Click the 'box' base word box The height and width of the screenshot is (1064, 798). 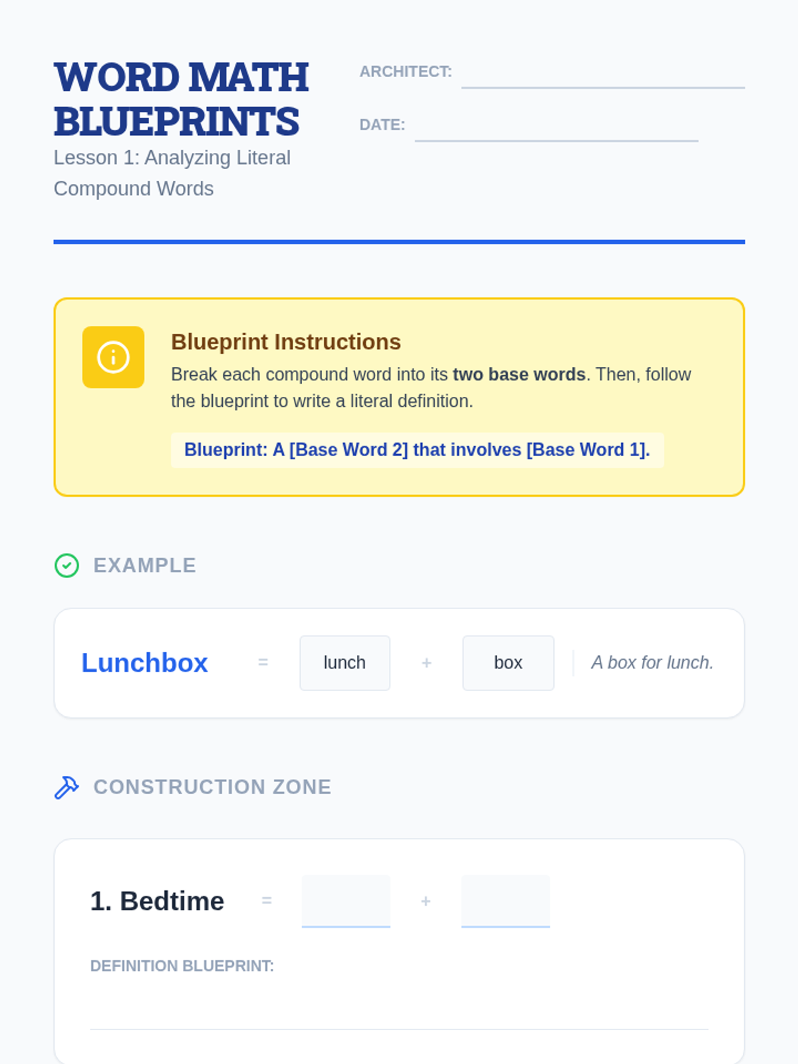[508, 663]
